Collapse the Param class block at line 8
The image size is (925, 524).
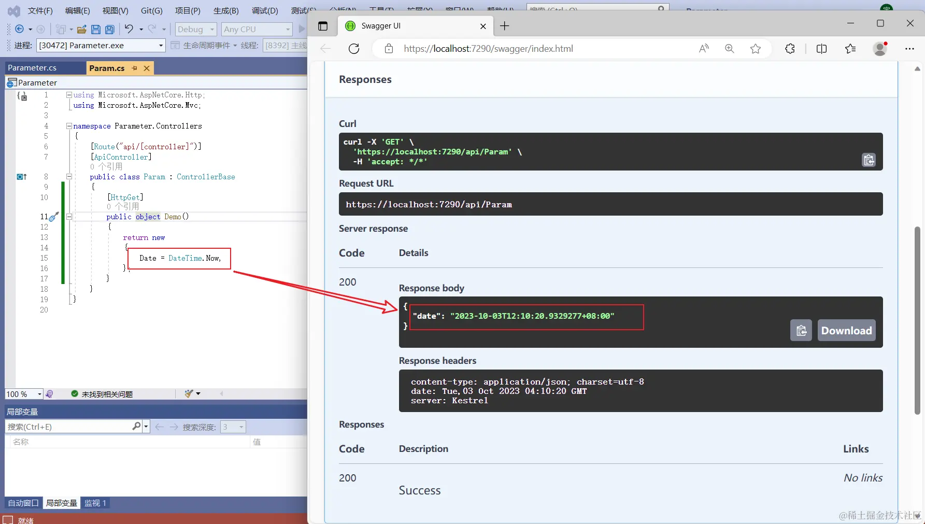click(69, 177)
